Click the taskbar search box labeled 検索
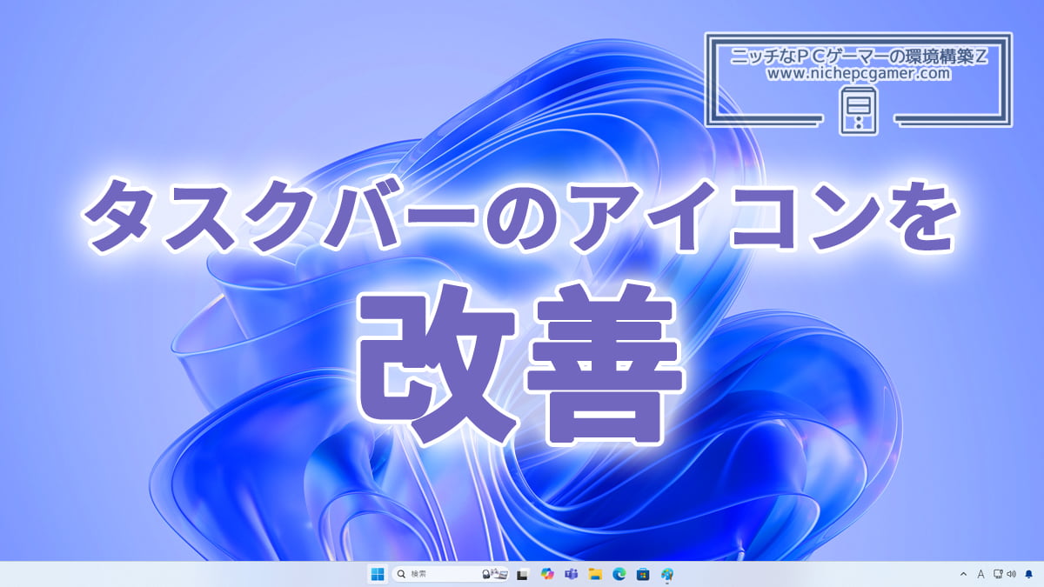This screenshot has width=1044, height=587. pyautogui.click(x=435, y=574)
